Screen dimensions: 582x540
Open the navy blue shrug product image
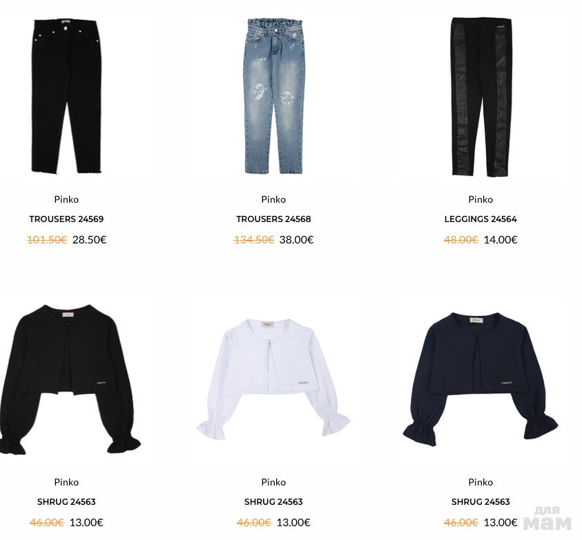(x=481, y=379)
